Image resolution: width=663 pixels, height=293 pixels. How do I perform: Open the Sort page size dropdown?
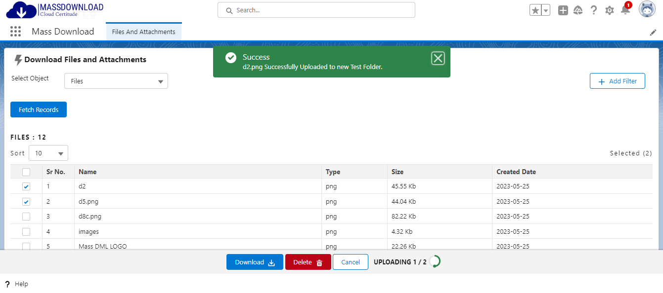pos(48,153)
